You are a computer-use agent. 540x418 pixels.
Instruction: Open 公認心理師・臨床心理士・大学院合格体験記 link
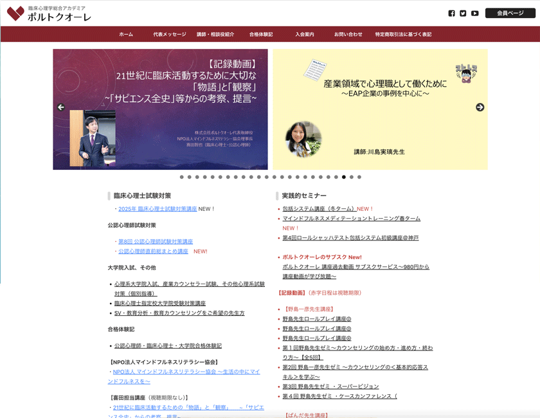(168, 345)
